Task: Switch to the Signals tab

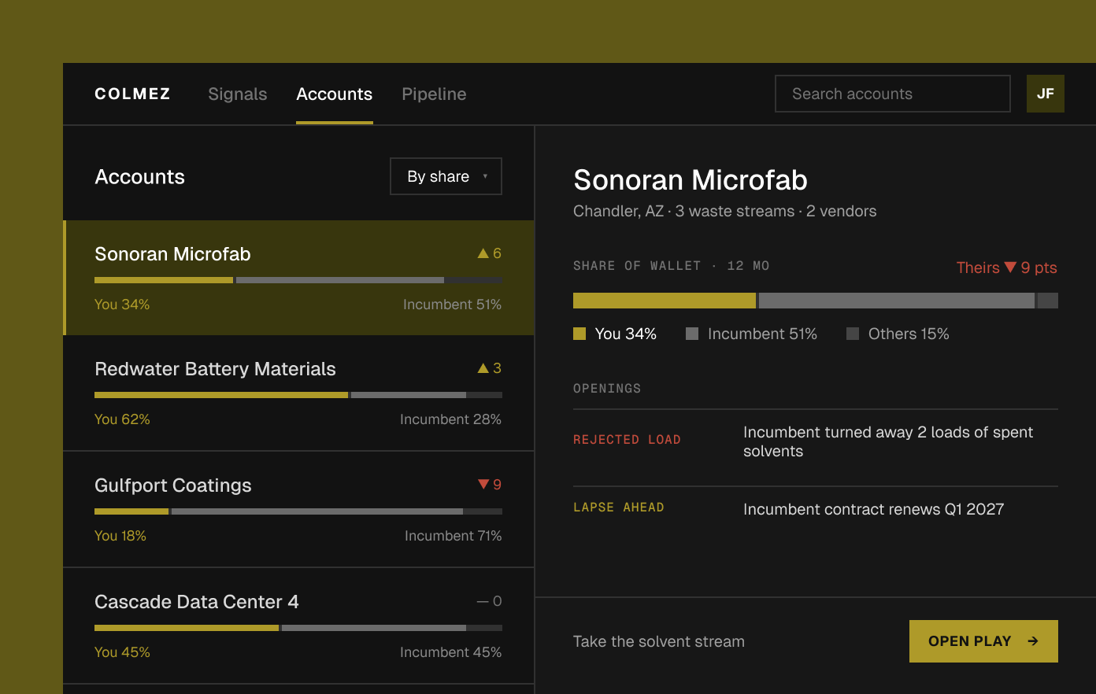Action: pos(238,94)
